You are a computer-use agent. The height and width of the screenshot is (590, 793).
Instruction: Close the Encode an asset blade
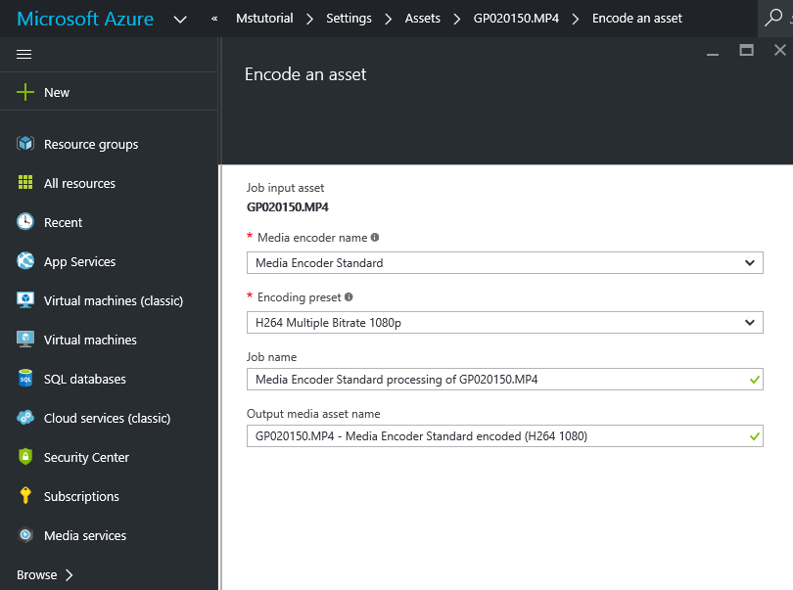[780, 50]
